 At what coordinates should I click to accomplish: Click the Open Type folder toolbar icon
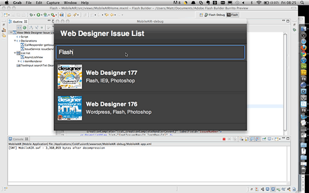click(x=69, y=15)
